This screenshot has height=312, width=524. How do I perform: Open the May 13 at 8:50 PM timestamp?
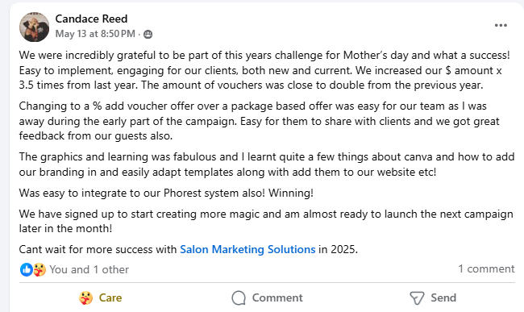pyautogui.click(x=95, y=34)
